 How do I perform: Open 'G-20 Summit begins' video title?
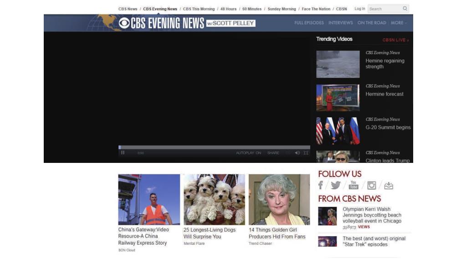[388, 127]
